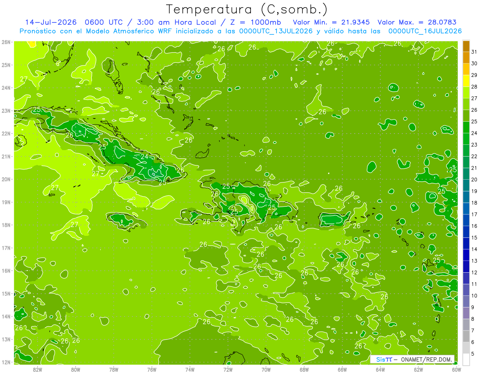The height and width of the screenshot is (375, 485).
Task: Select the forecast date 14-Jul-2026
Action: click(51, 22)
